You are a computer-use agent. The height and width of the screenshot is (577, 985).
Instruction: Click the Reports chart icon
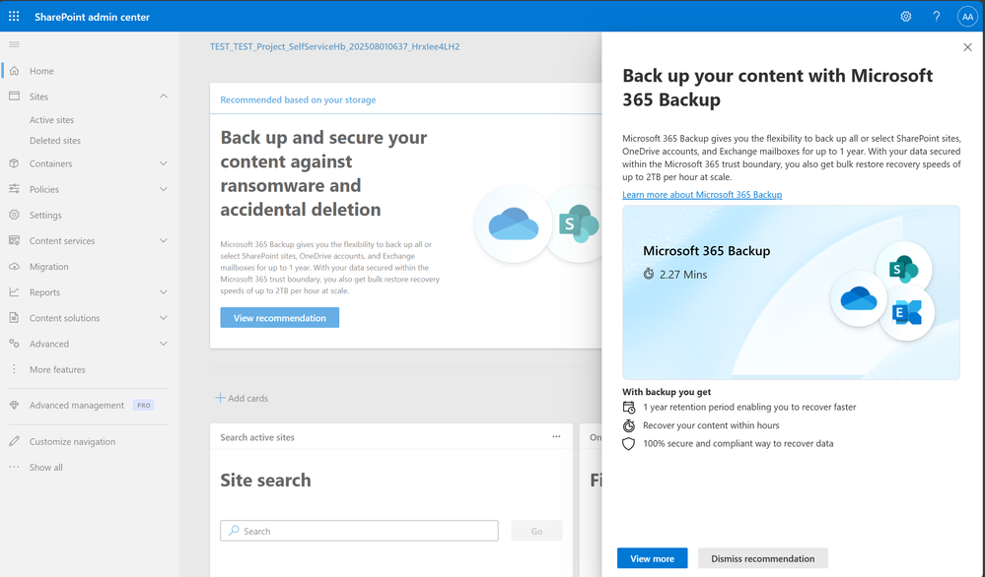[14, 292]
